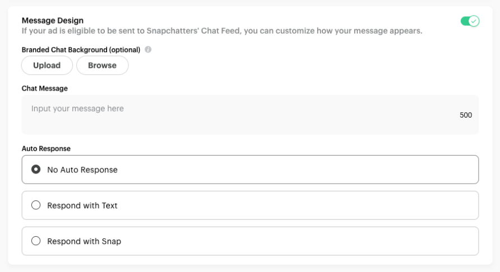
Task: Click the 'Input your message here' placeholder
Action: coord(77,109)
